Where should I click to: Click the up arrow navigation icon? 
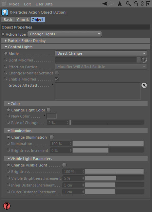click(x=120, y=4)
